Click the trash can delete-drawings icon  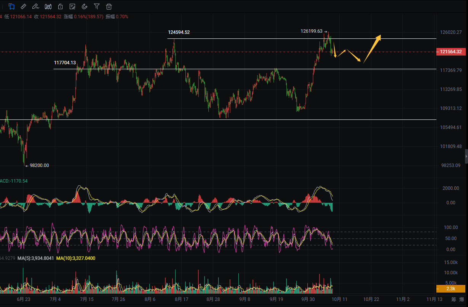109,6
